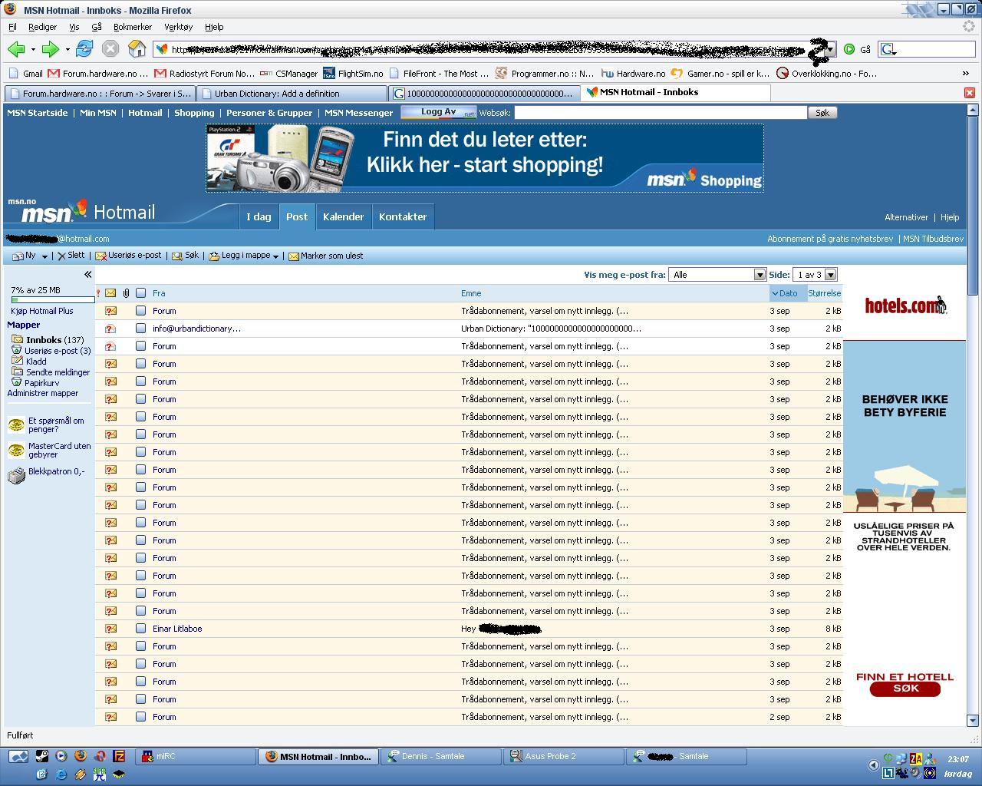
Task: Open the Rediger menu
Action: [x=42, y=27]
